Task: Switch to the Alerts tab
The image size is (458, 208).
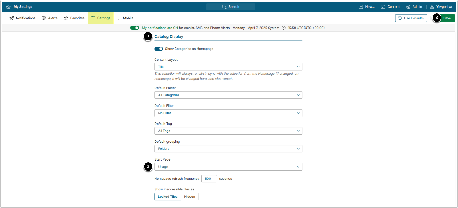Action: click(x=50, y=18)
